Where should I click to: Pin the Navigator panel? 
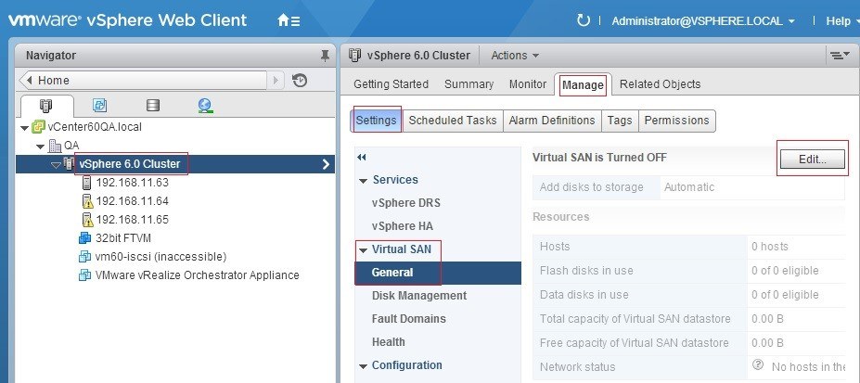[325, 56]
